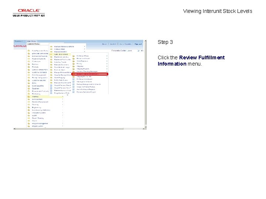Click the Sign out link
The width and height of the screenshot is (266, 199).
(x=138, y=44)
